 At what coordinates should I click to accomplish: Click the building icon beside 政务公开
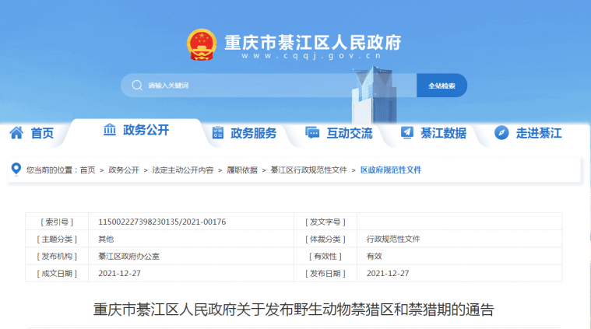click(110, 130)
